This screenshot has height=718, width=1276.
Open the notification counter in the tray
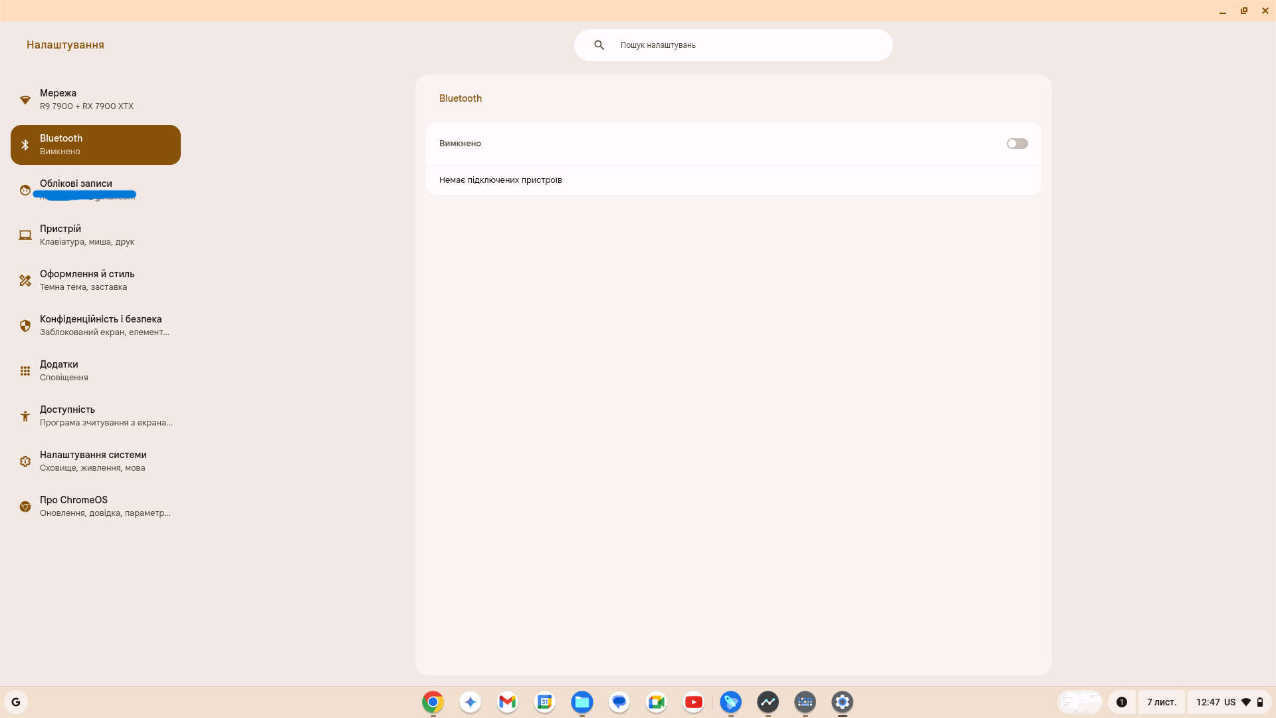click(x=1121, y=702)
